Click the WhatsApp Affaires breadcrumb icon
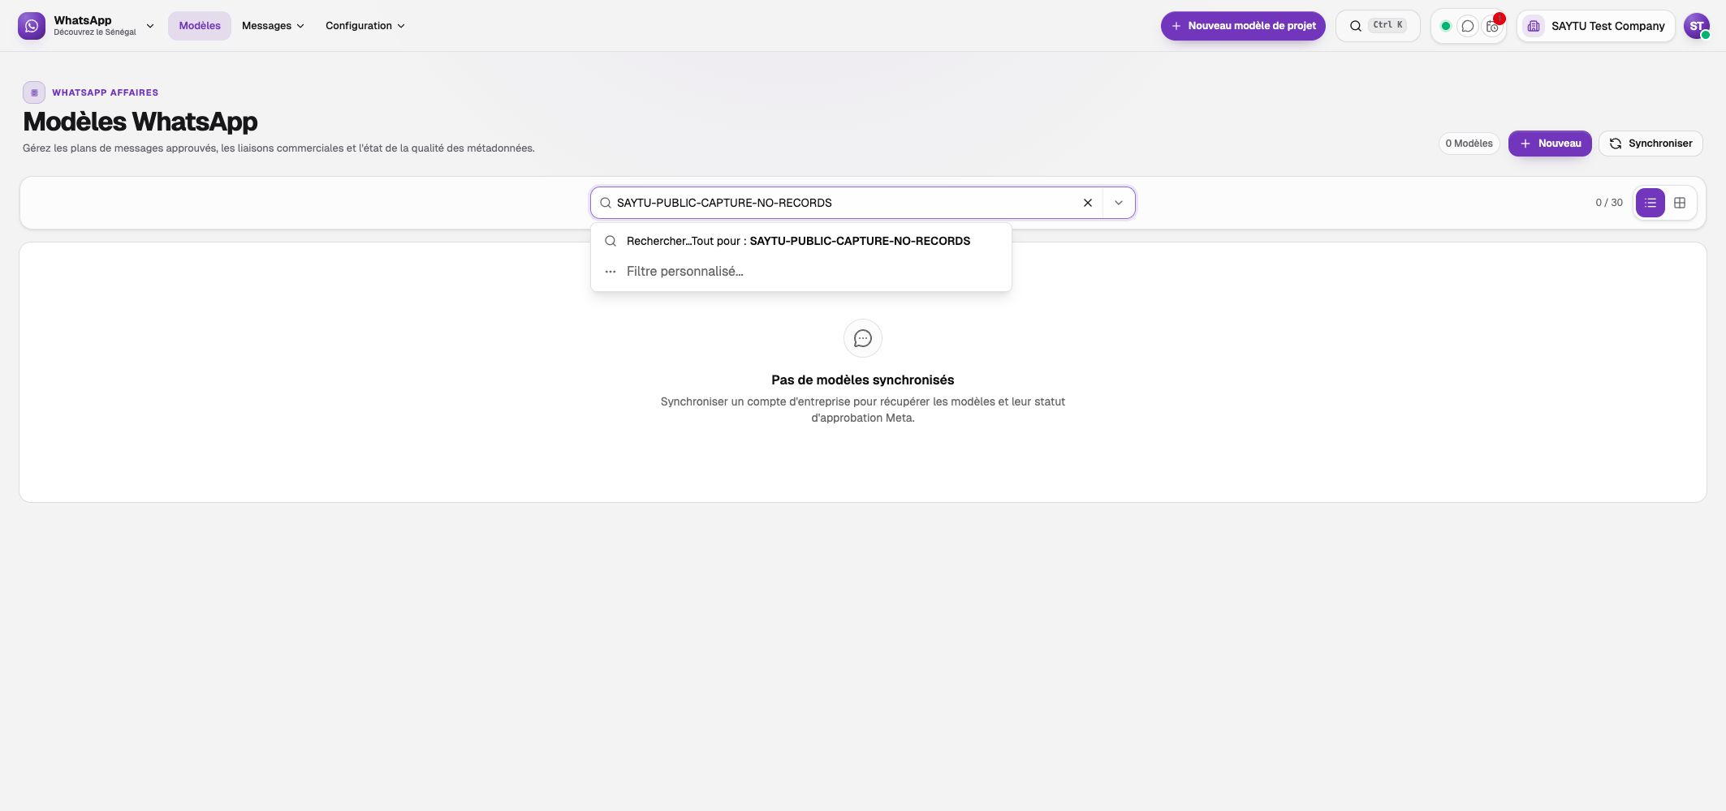This screenshot has width=1726, height=811. [x=34, y=92]
